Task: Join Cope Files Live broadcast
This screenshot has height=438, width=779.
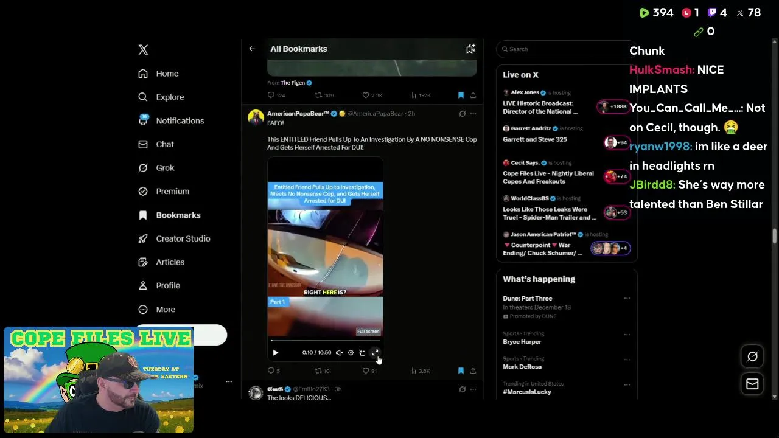Action: pos(566,173)
